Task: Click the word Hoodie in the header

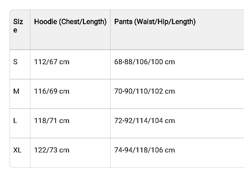Action: [45, 22]
